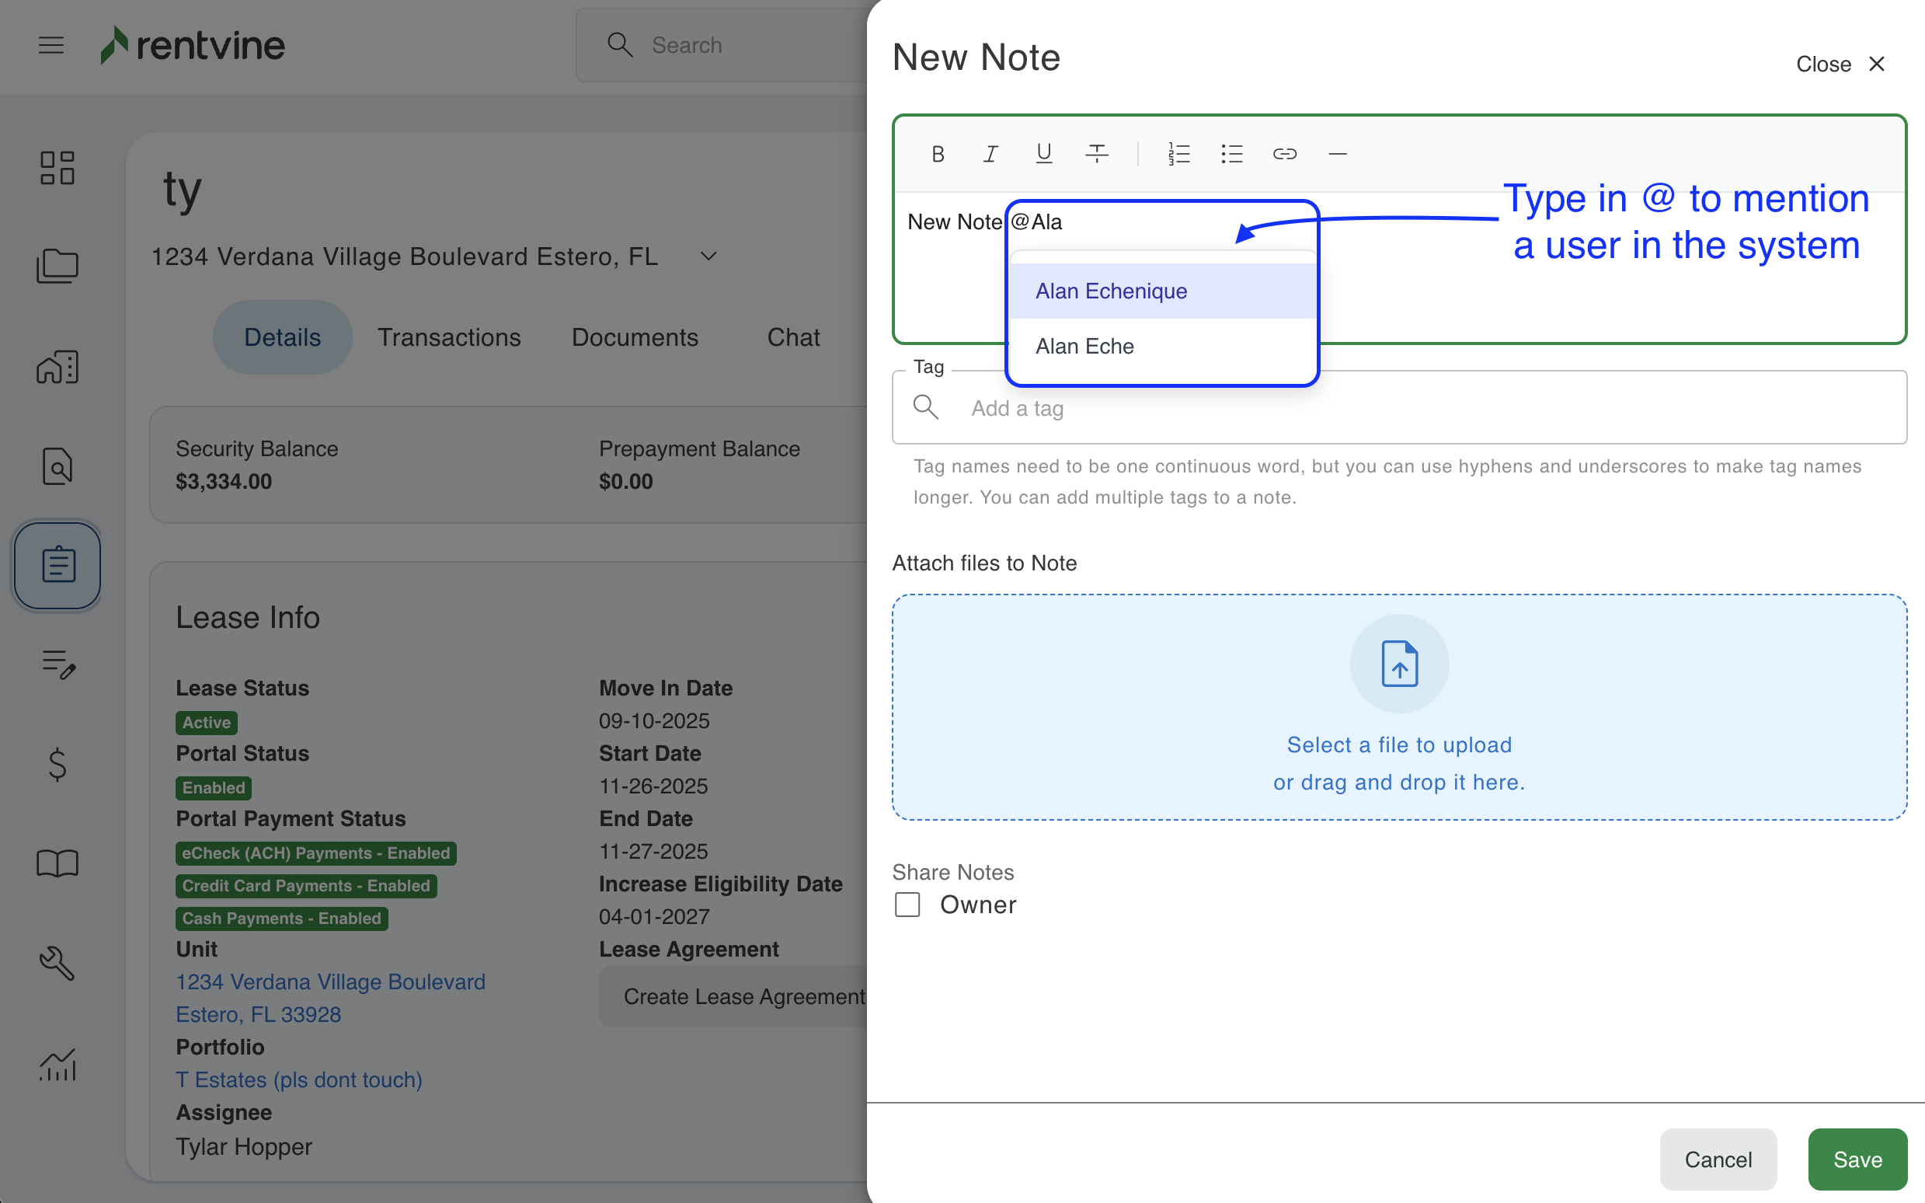Apply italic formatting to note text
This screenshot has width=1925, height=1203.
[990, 154]
